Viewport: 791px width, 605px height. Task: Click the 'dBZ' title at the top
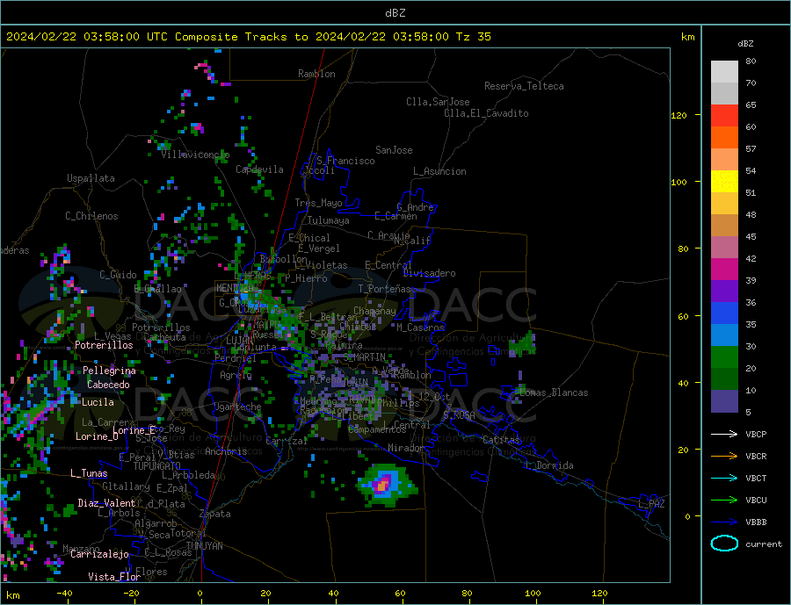pyautogui.click(x=395, y=13)
